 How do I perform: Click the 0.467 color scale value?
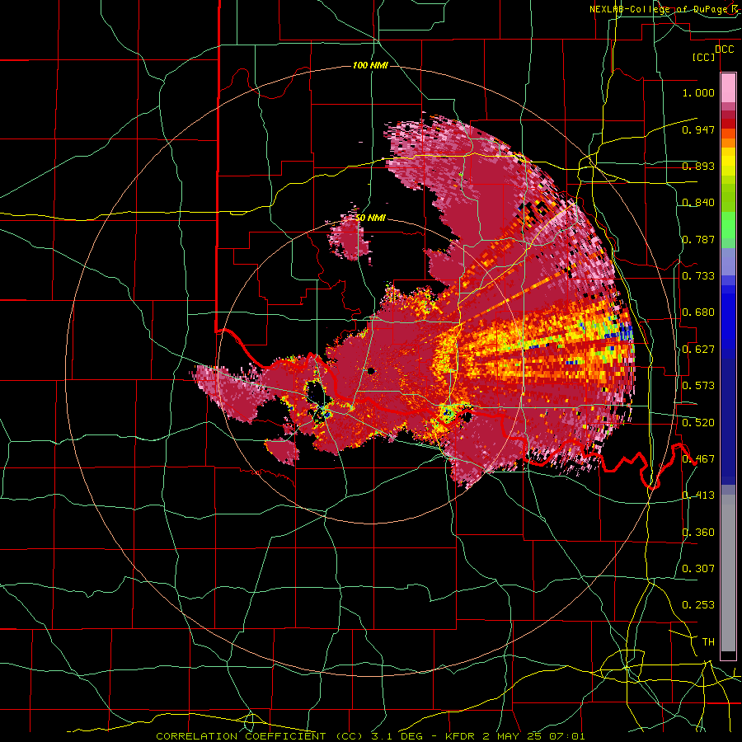point(698,459)
